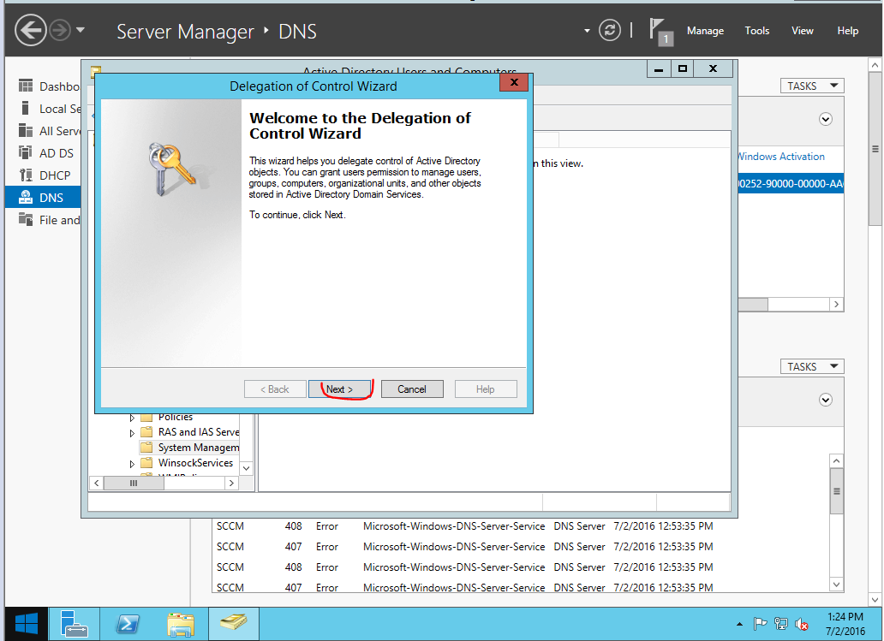Select the highlighted 00252-90000 activation row
The image size is (884, 641).
[791, 184]
